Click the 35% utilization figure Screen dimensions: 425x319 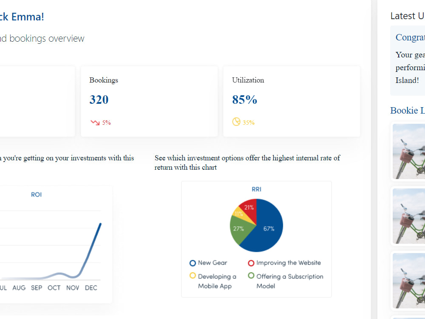pos(248,122)
